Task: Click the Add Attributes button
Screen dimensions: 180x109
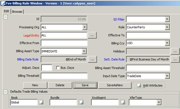Action: [149, 85]
